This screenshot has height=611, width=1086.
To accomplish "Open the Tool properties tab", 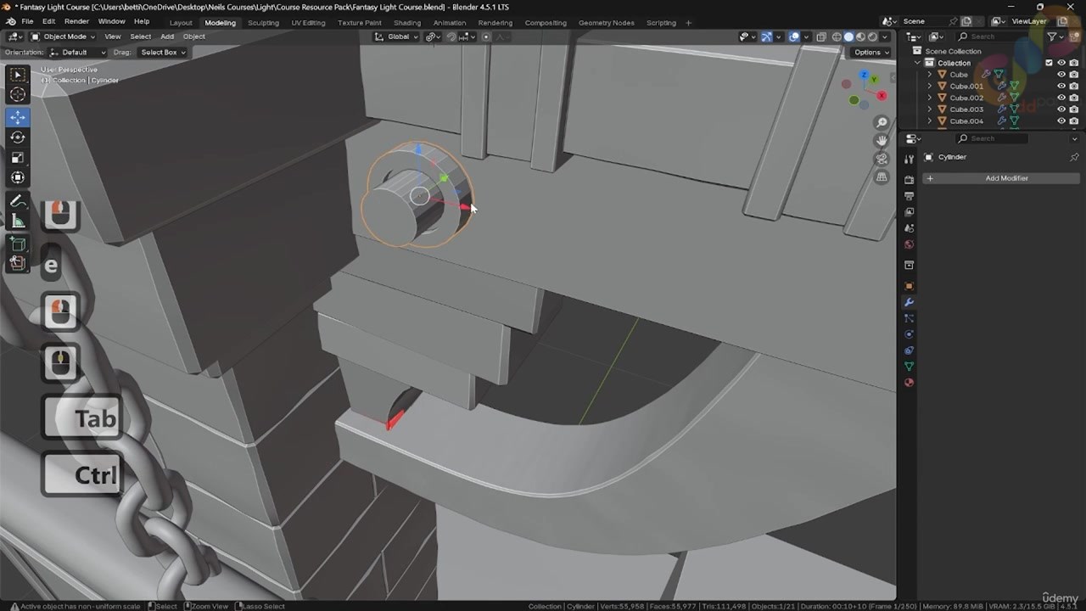I will point(909,159).
